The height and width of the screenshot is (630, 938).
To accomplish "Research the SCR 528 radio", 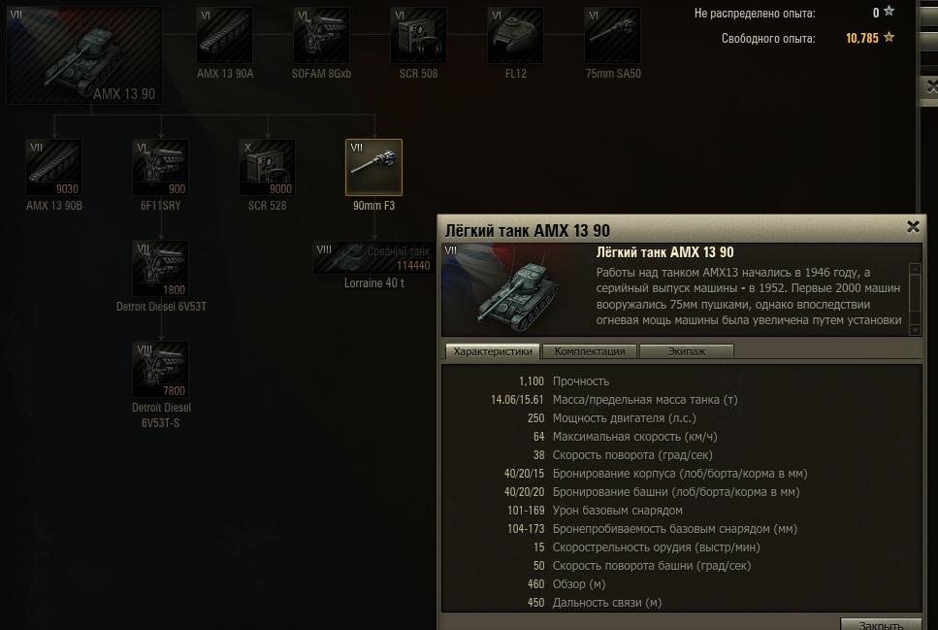I will 267,168.
